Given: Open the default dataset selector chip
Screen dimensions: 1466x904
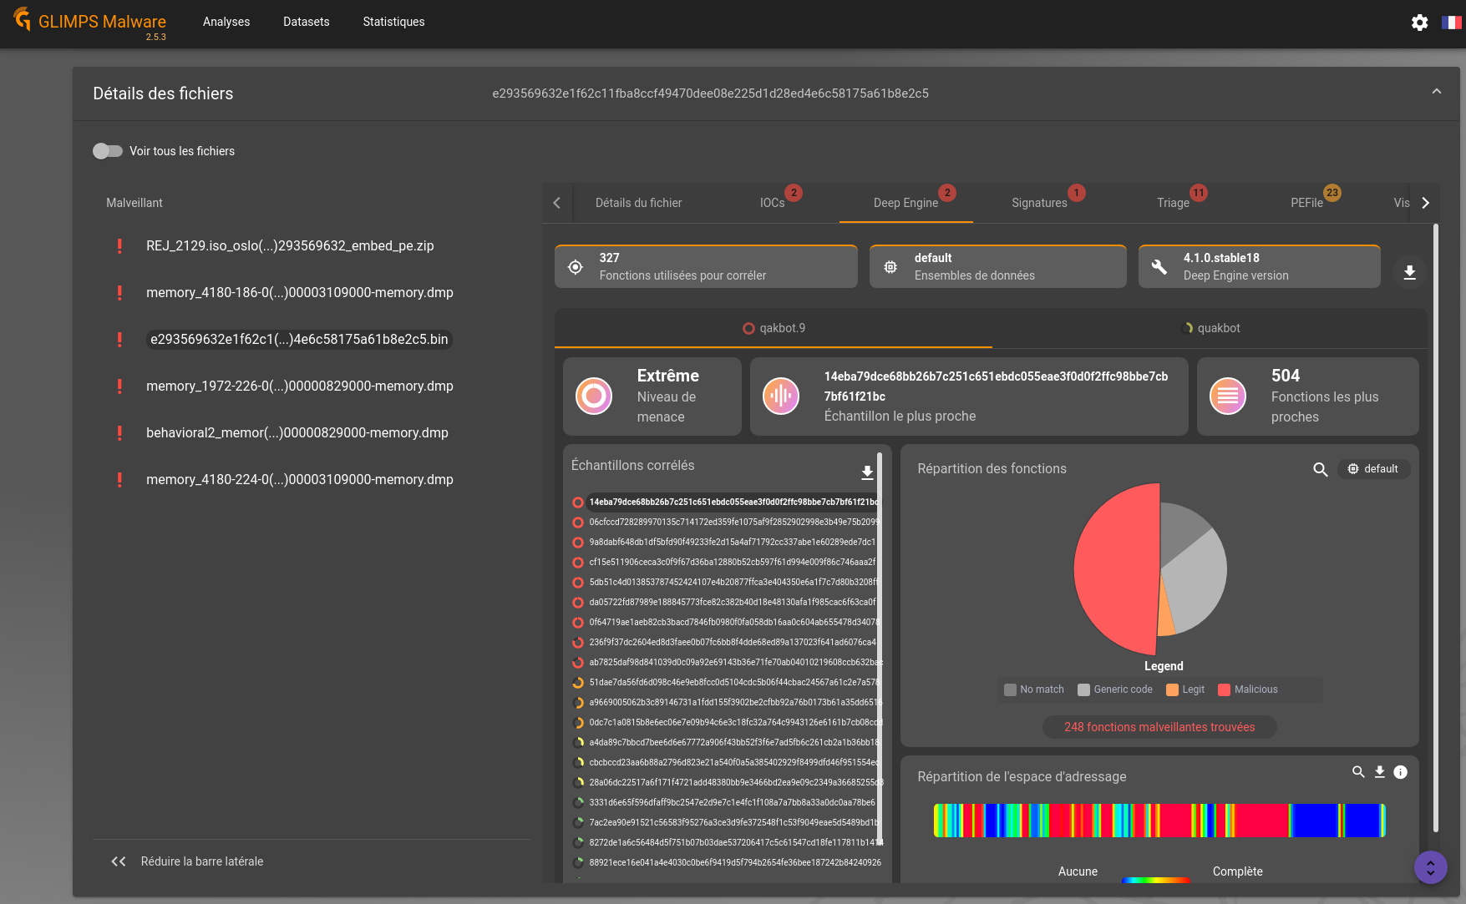Looking at the screenshot, I should click(1373, 469).
